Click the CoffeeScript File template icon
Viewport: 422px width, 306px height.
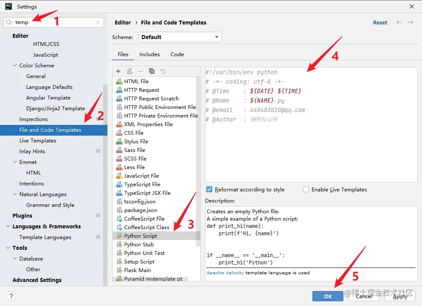pyautogui.click(x=119, y=218)
